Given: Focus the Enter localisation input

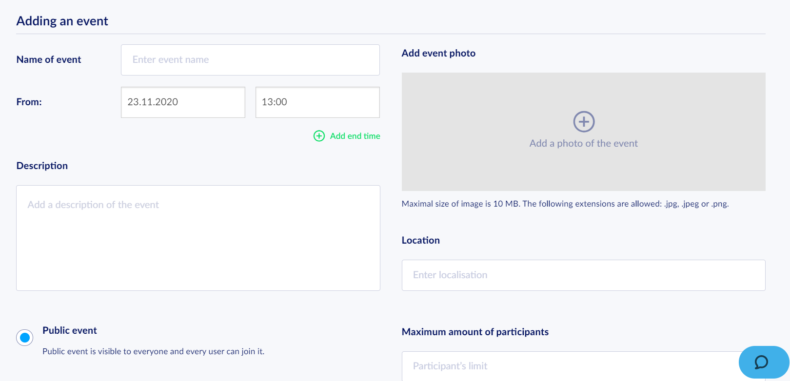Looking at the screenshot, I should click(583, 275).
